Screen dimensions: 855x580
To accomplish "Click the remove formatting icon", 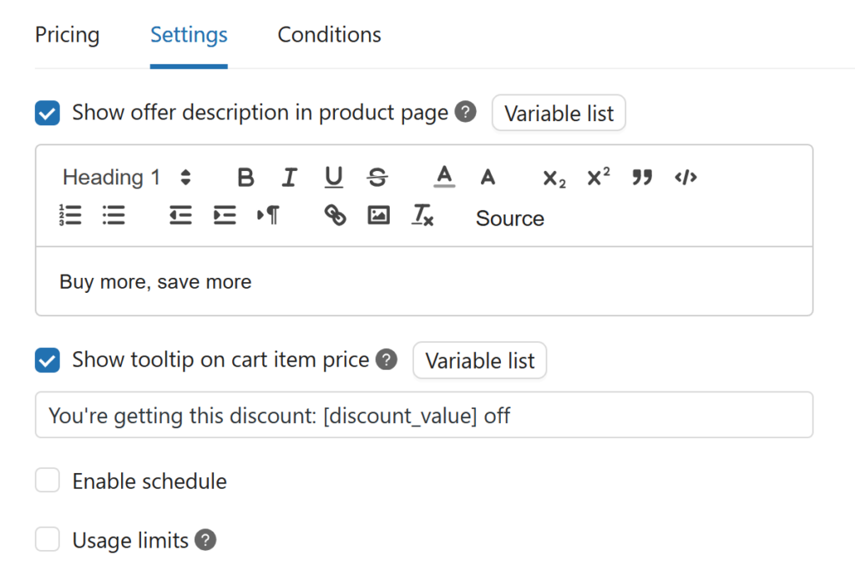I will pyautogui.click(x=422, y=214).
